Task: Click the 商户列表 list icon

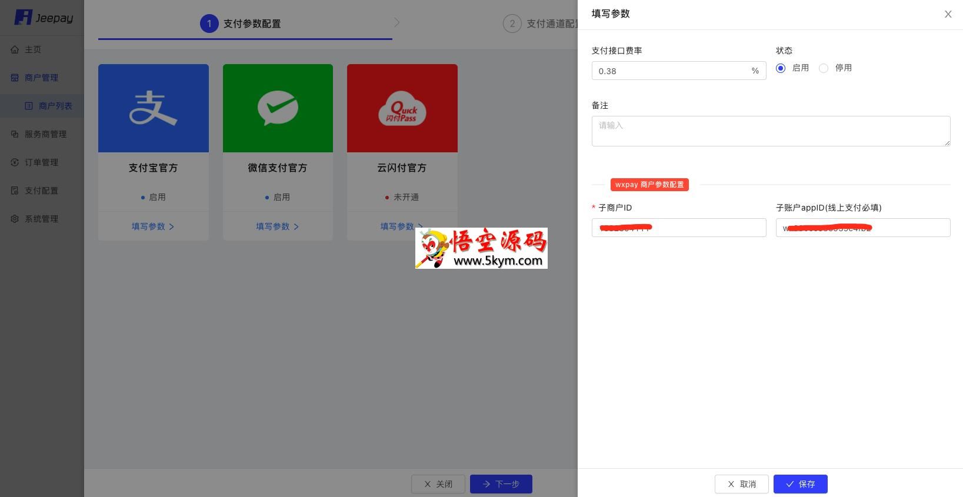Action: pyautogui.click(x=29, y=106)
